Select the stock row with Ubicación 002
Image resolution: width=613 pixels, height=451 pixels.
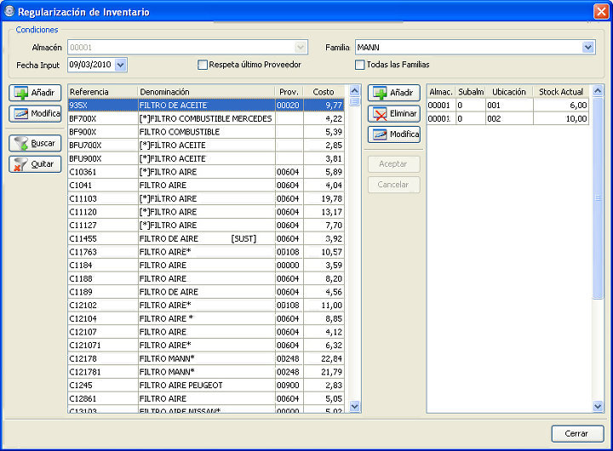507,118
